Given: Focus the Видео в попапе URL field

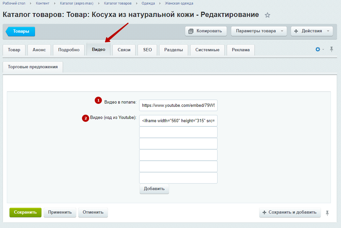Looking at the screenshot, I should tap(178, 105).
